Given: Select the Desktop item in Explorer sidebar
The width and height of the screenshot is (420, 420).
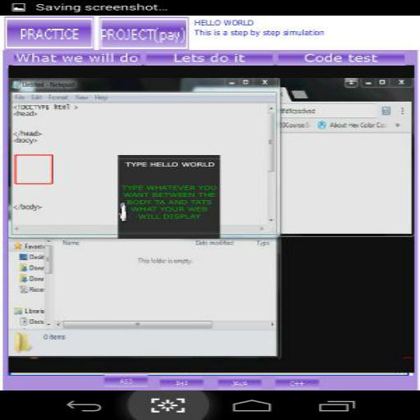Looking at the screenshot, I should [x=32, y=257].
